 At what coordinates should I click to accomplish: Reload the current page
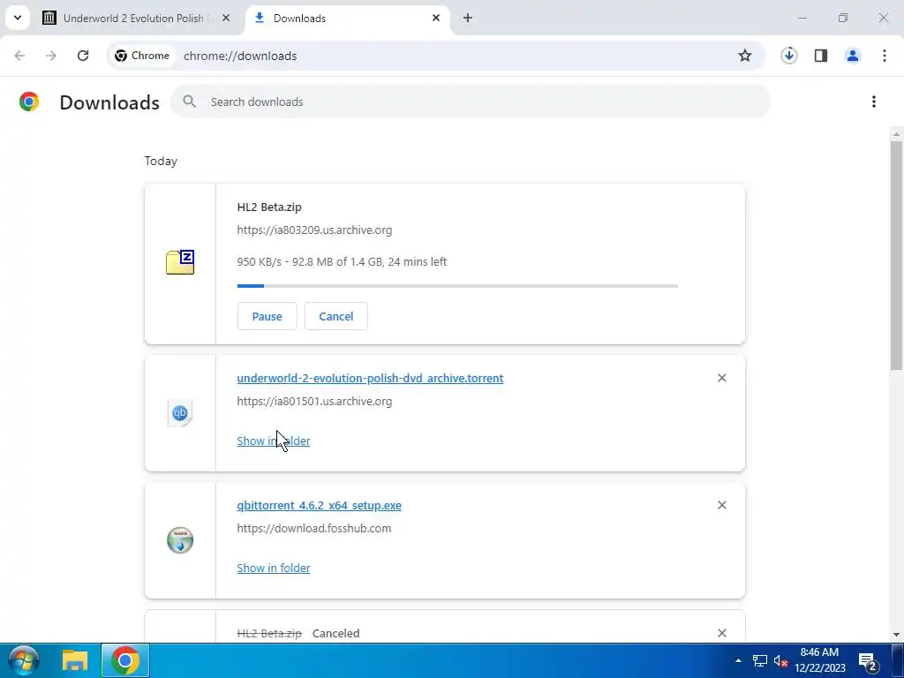(x=83, y=56)
